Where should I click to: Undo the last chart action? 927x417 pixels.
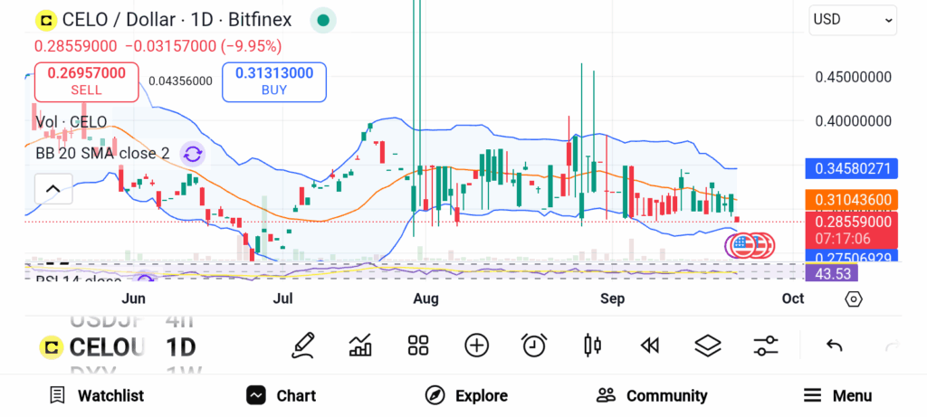(835, 345)
